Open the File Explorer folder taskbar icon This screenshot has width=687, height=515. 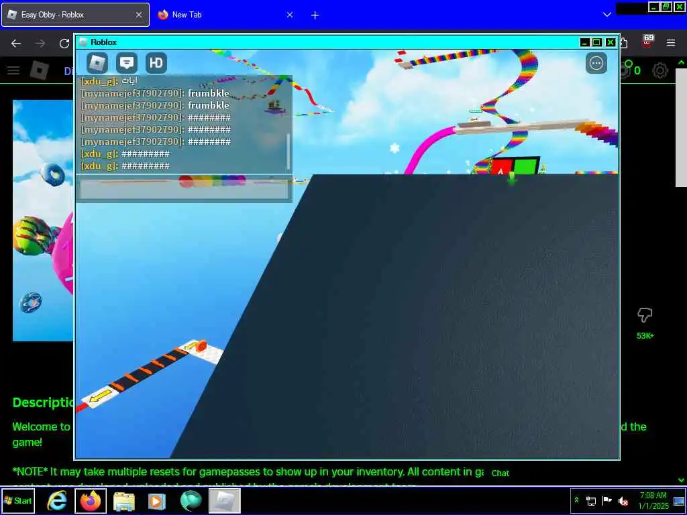pyautogui.click(x=124, y=502)
